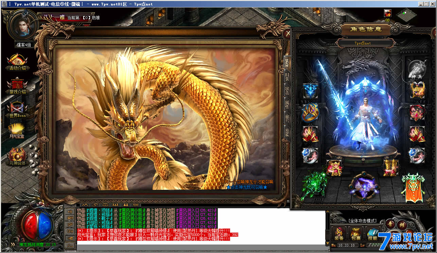
Task: Select the belt equipment slot
Action: point(334,167)
